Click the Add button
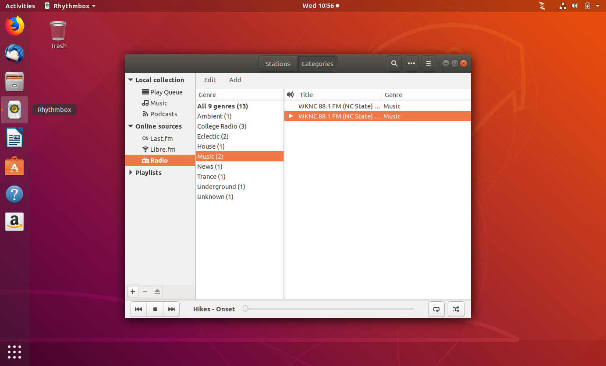This screenshot has height=366, width=606. coord(235,80)
